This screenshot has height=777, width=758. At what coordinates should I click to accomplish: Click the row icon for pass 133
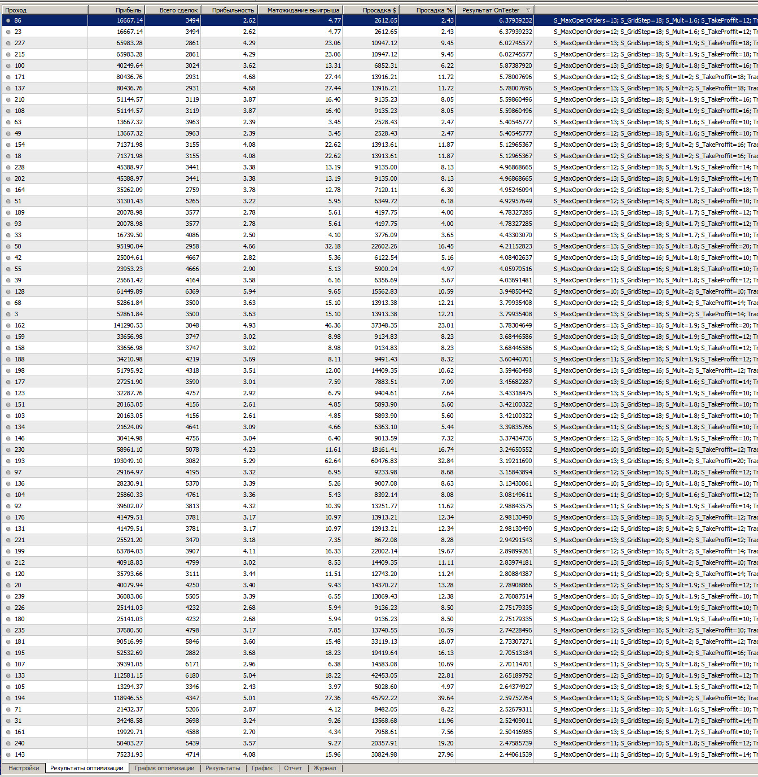click(8, 675)
